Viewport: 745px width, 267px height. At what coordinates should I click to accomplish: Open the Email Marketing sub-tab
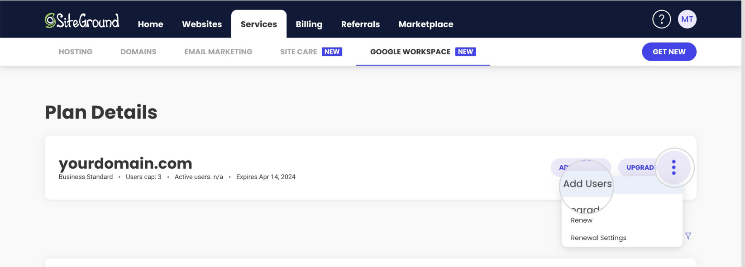[x=218, y=52]
